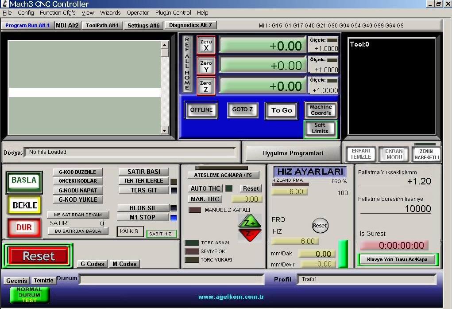The height and width of the screenshot is (309, 452).
Task: Click the Zero Z axis button
Action: point(206,86)
